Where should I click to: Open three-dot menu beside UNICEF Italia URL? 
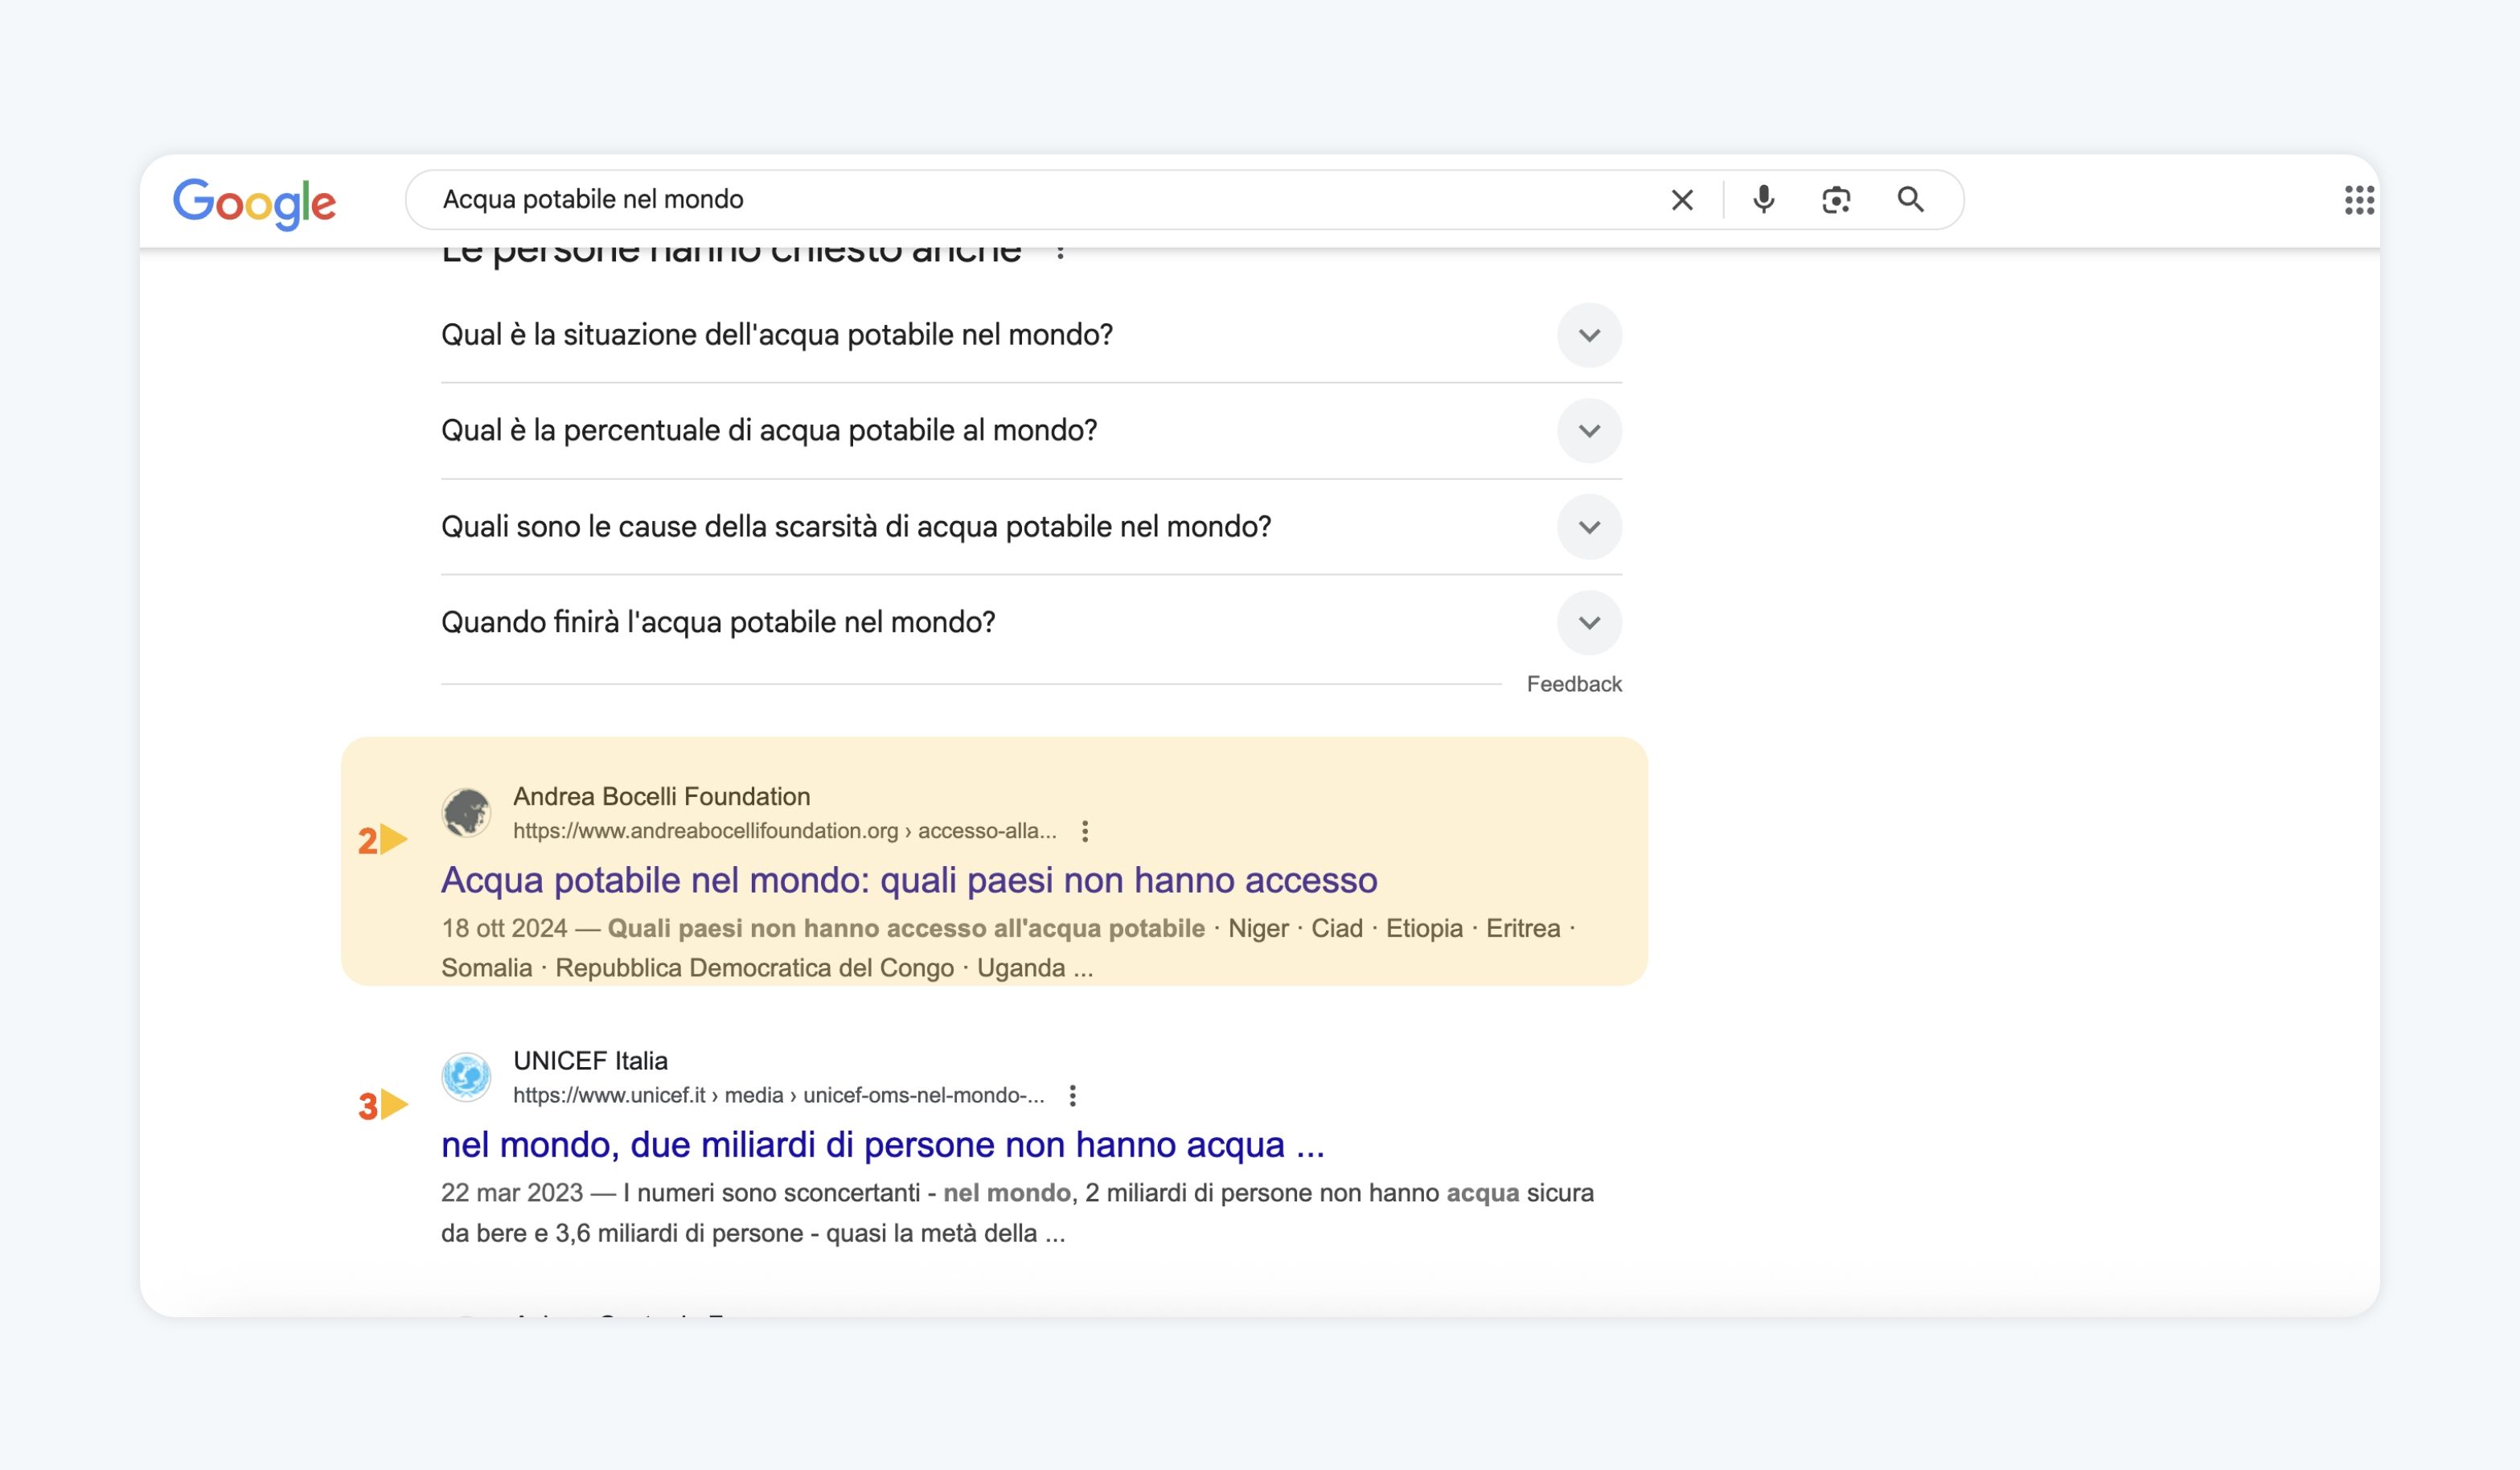click(x=1072, y=1096)
